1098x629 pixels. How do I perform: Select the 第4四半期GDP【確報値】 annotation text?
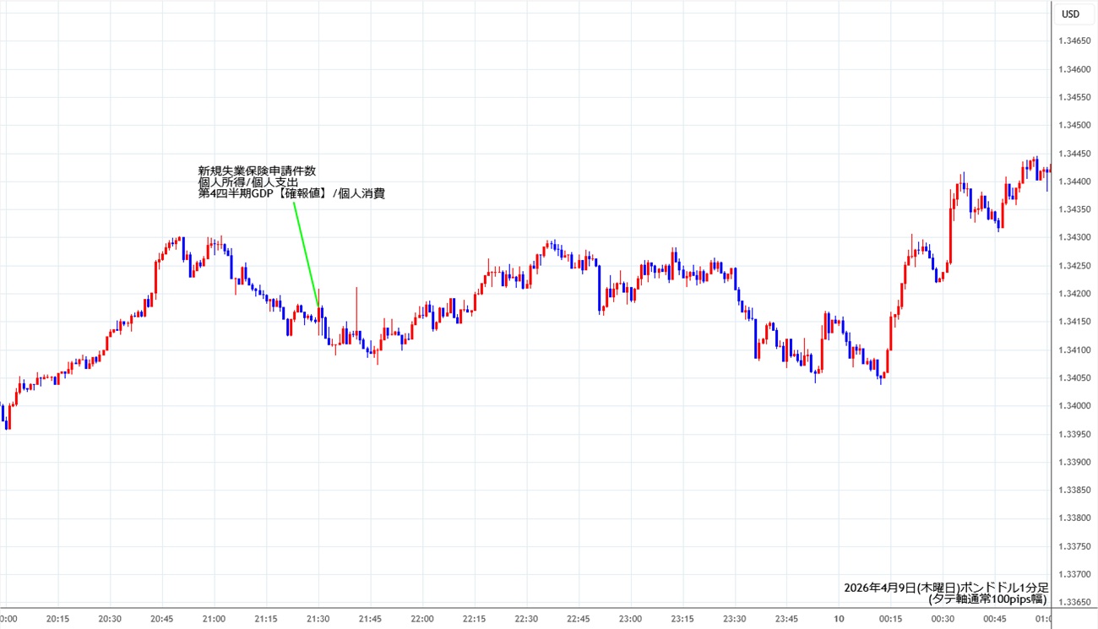(x=262, y=194)
